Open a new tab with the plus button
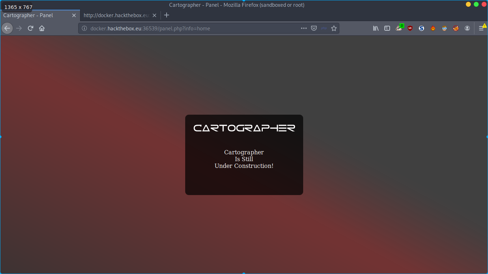 pyautogui.click(x=167, y=15)
